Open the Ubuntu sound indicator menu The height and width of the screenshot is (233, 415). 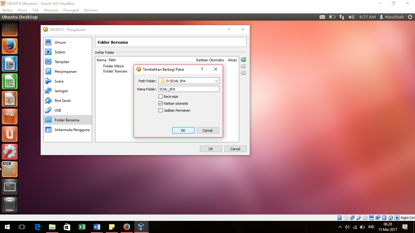(x=352, y=17)
